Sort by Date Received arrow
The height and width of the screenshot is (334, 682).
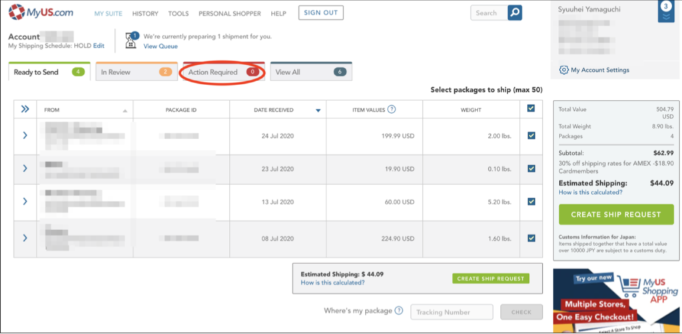[x=318, y=110]
